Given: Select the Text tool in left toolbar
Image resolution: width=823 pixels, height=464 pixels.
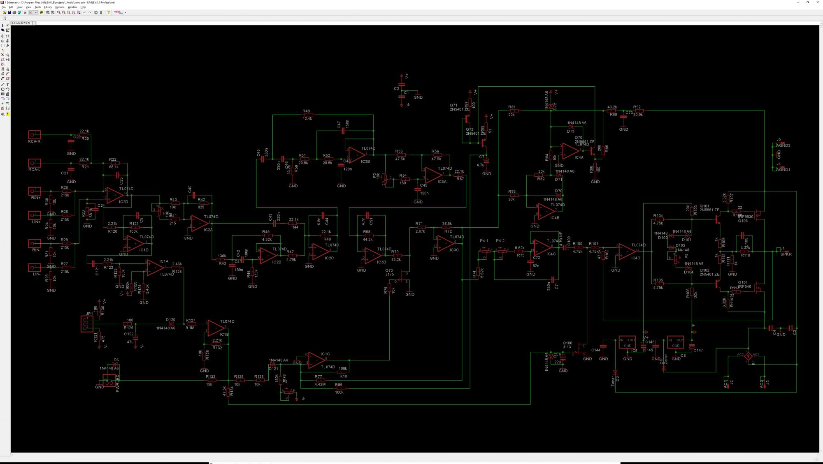Looking at the screenshot, I should click(x=7, y=85).
